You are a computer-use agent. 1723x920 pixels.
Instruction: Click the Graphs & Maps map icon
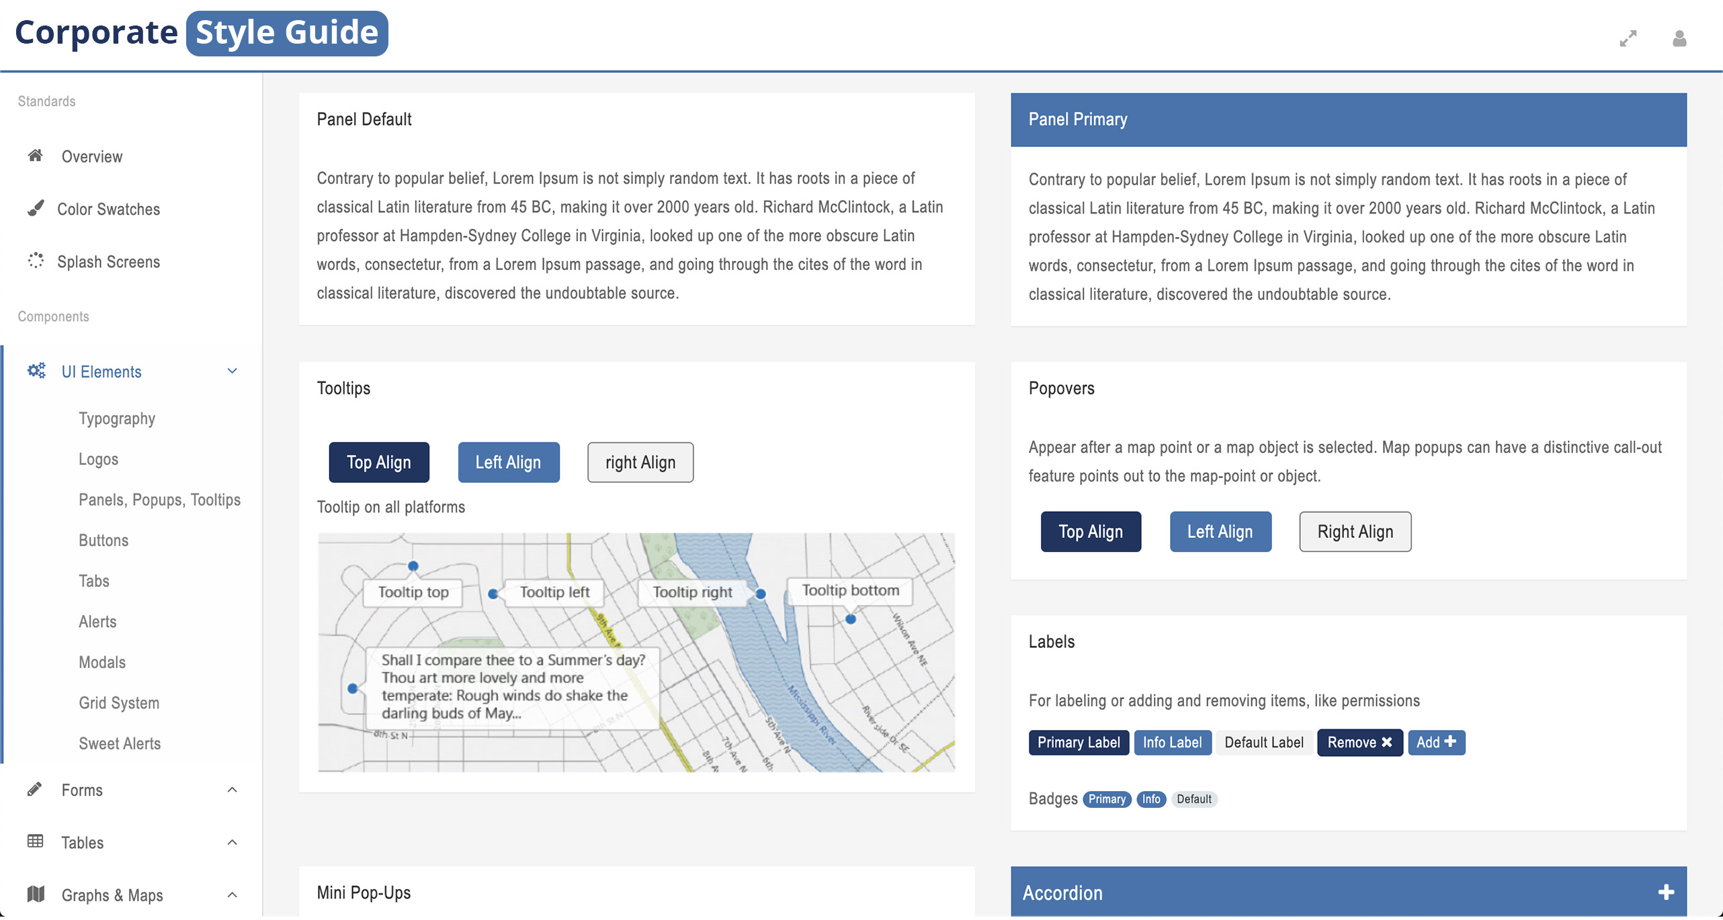(35, 894)
